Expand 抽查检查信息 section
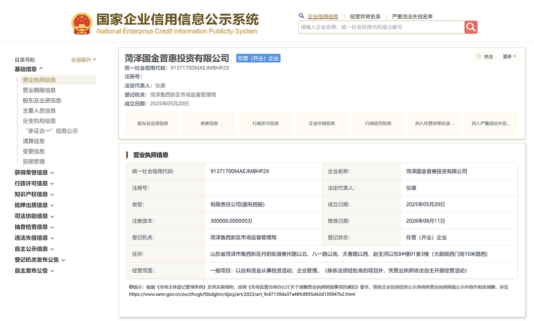Viewport: 534px width, 321px height. [34, 227]
